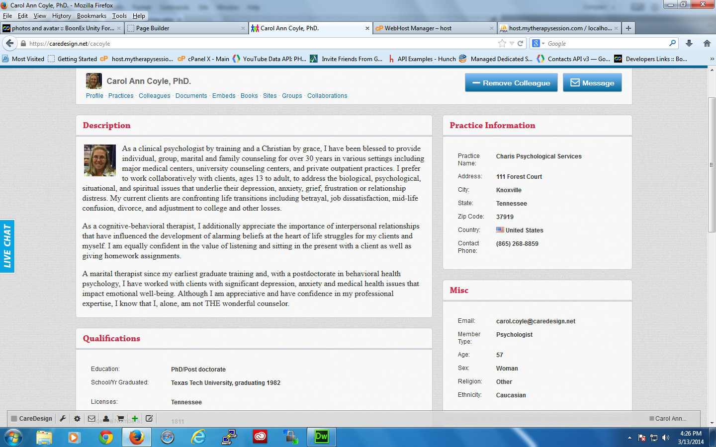Click the Windows Start orb
This screenshot has width=716, height=447.
(13, 437)
